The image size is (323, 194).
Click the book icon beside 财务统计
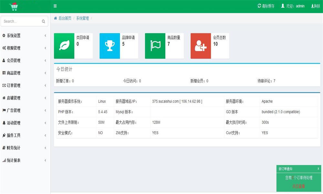(4, 148)
